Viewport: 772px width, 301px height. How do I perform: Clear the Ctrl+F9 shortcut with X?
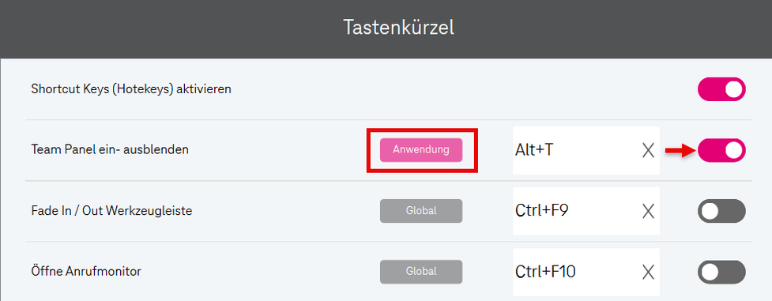[x=648, y=212]
